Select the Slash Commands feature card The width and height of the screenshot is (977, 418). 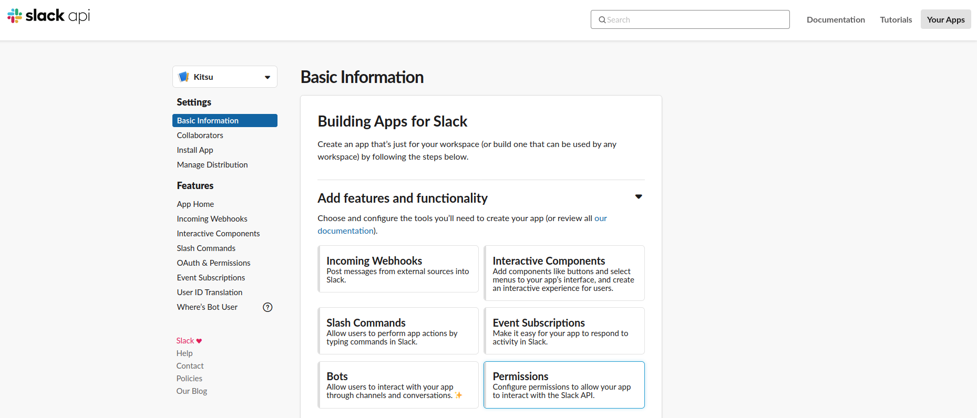click(398, 331)
